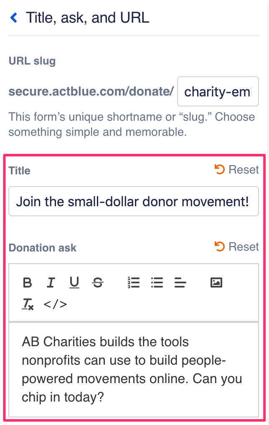
Task: Go back using the blue chevron arrow
Action: (x=14, y=18)
